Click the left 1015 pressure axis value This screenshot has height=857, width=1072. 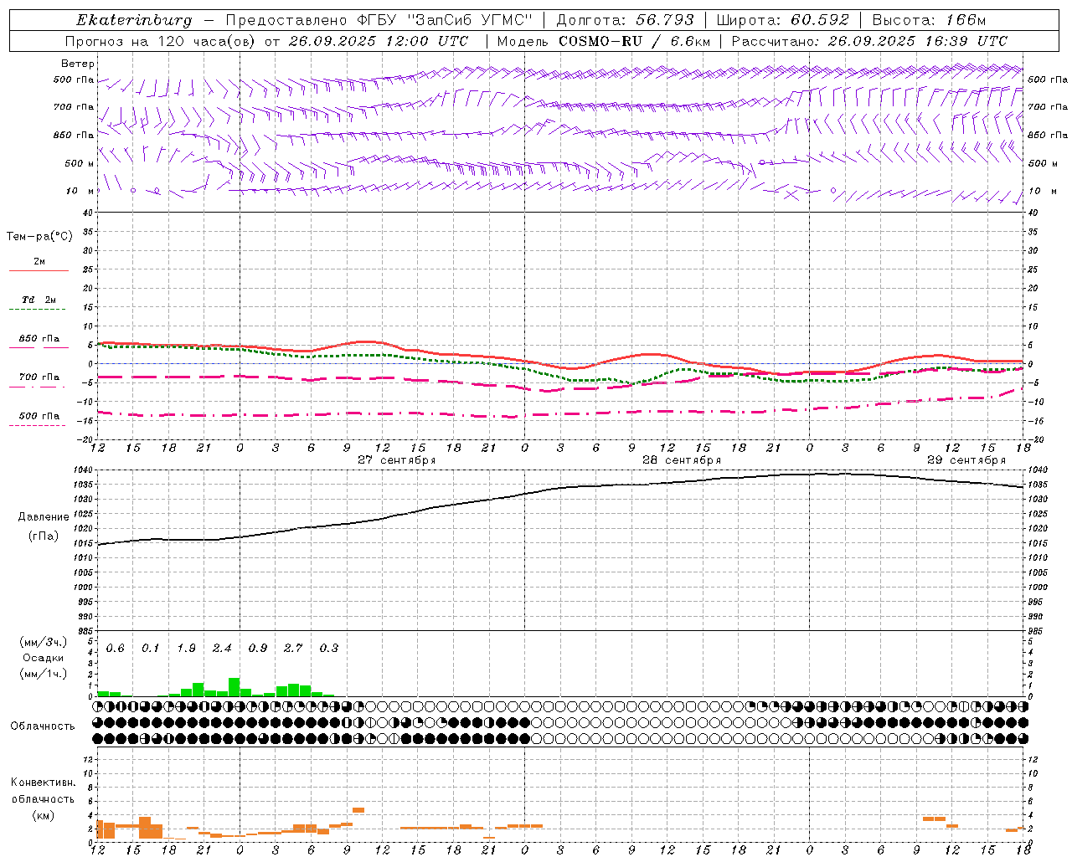pyautogui.click(x=85, y=543)
